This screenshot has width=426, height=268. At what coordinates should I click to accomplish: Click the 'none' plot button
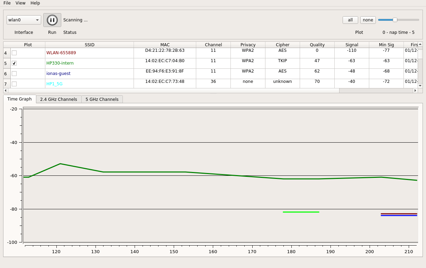(368, 20)
